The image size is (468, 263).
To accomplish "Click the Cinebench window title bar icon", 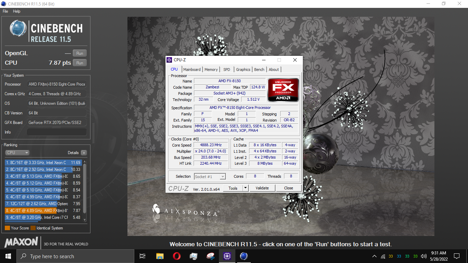I will [x=4, y=4].
